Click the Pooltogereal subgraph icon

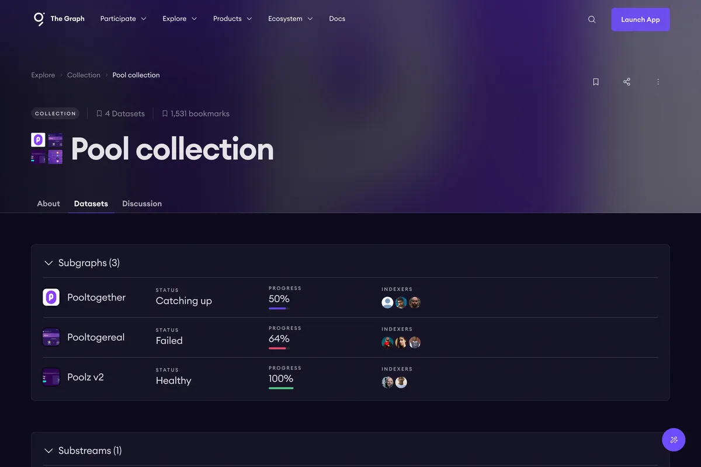coord(51,337)
